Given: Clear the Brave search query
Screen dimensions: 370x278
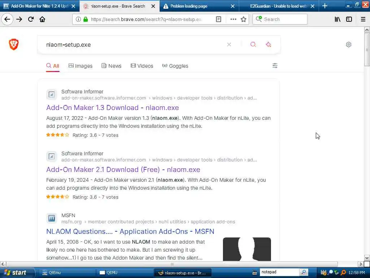Looking at the screenshot, I should (229, 45).
